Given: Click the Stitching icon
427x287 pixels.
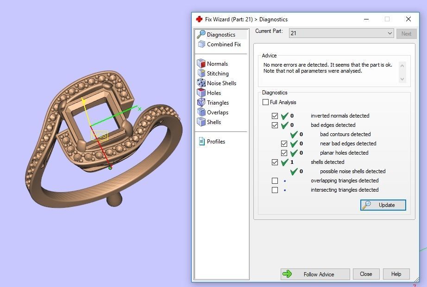Looking at the screenshot, I should point(201,73).
